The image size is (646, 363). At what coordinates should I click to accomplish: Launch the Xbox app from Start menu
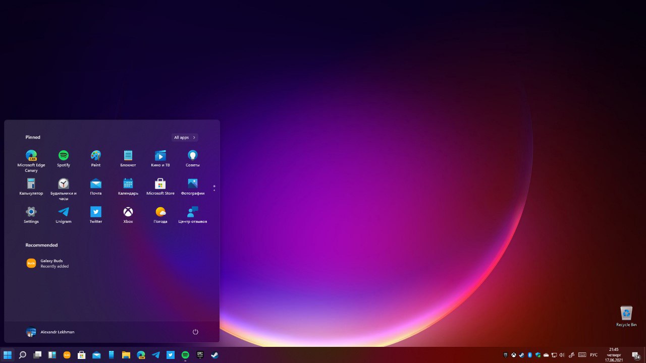click(x=128, y=215)
